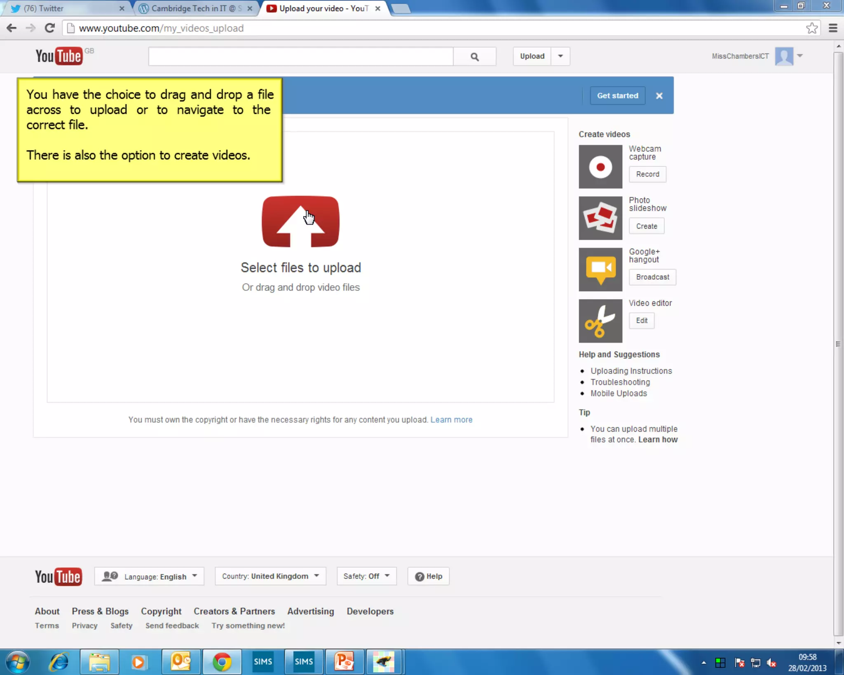
Task: Close the Cambridge Tech in IT tab
Action: click(250, 8)
